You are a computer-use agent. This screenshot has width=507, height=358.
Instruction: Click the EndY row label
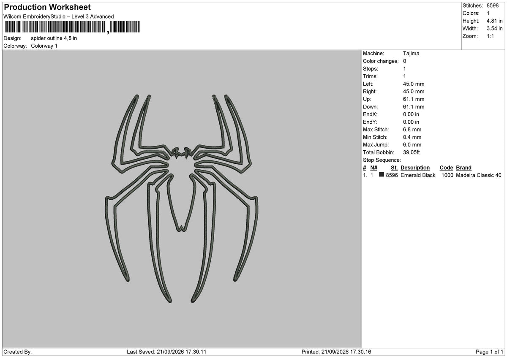370,122
